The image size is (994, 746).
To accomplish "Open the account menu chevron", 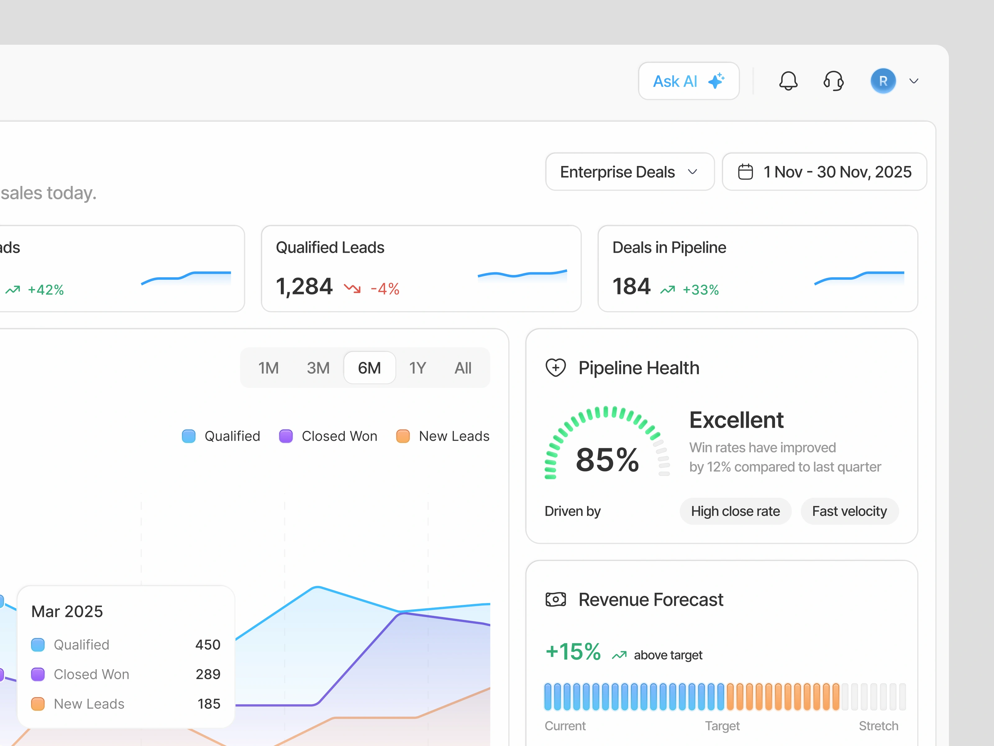I will coord(914,81).
